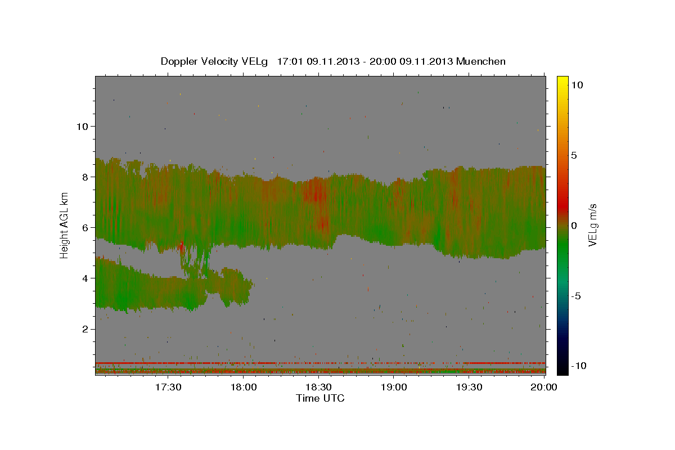Click the 19:00 time tick label

[x=394, y=387]
